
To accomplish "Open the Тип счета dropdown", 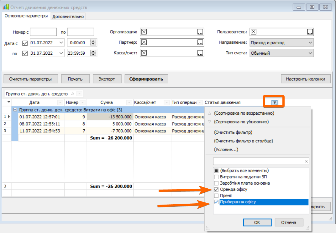I will tap(310, 53).
